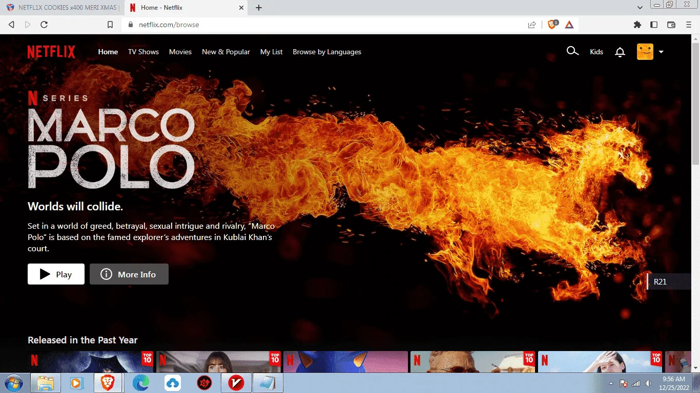Screen dimensions: 700x393
Task: Open Browse by Languages
Action: coord(327,52)
